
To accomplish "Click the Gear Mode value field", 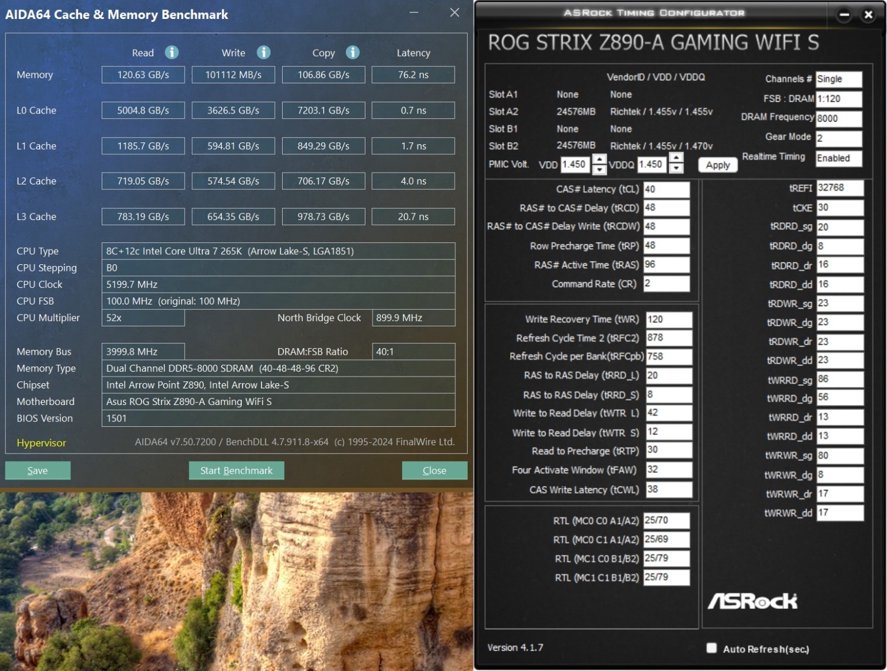I will point(839,138).
